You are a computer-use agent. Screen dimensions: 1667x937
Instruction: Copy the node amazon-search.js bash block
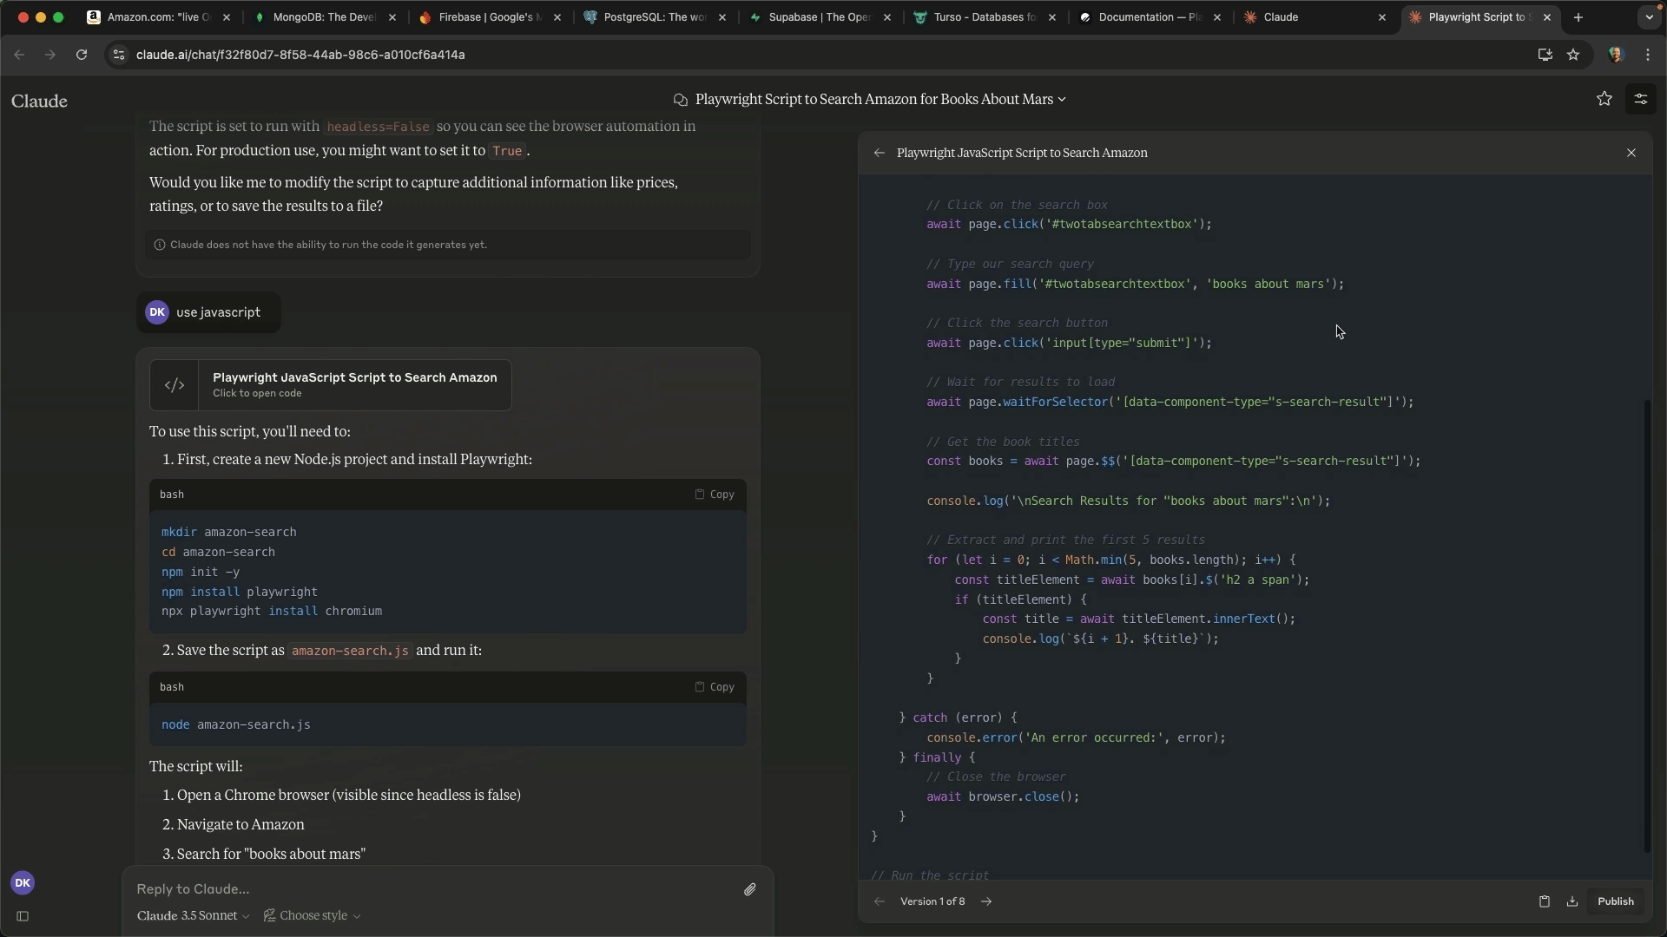coord(715,687)
